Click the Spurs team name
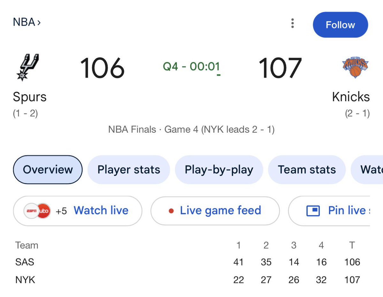The width and height of the screenshot is (383, 297). click(x=30, y=97)
